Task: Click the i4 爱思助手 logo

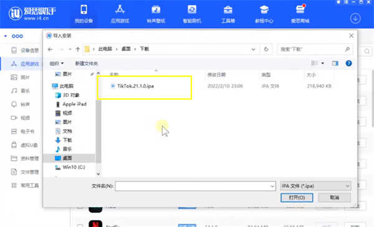Action: click(x=32, y=13)
